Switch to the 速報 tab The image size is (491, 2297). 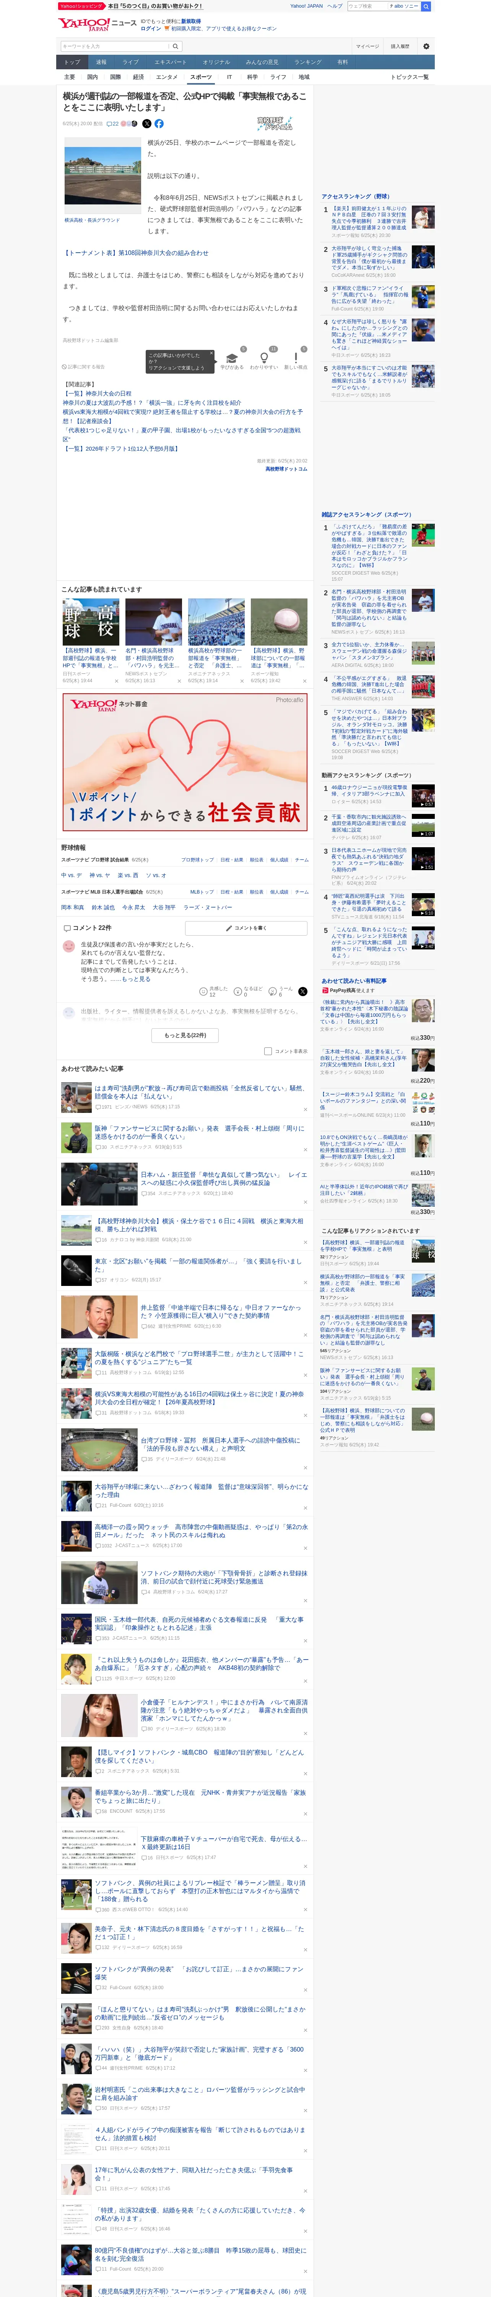click(102, 62)
